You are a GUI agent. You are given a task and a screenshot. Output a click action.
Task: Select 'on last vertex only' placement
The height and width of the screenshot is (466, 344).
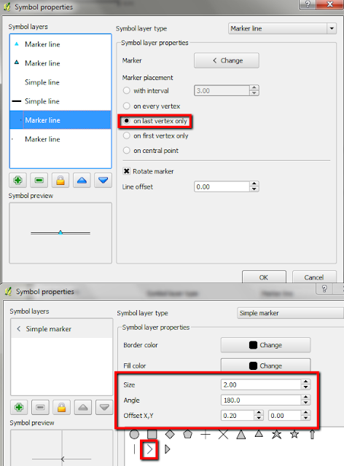pyautogui.click(x=127, y=121)
